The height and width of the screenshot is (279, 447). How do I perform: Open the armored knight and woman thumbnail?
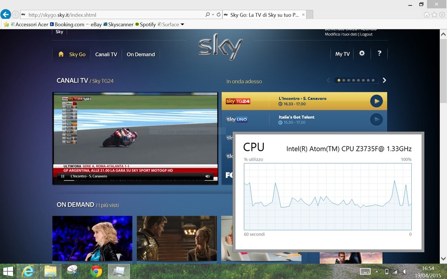[177, 238]
